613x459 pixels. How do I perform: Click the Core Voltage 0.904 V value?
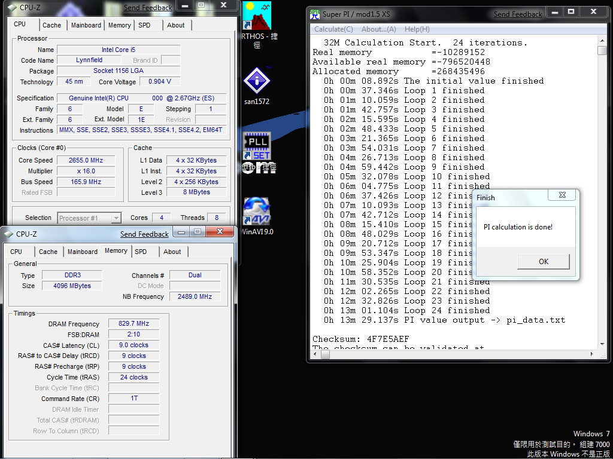(159, 81)
